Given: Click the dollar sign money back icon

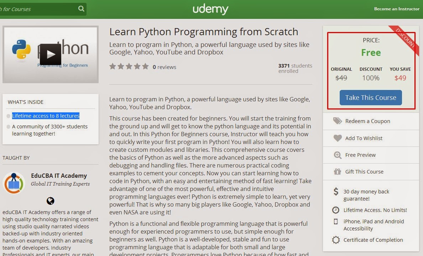Looking at the screenshot, I should pyautogui.click(x=336, y=192).
